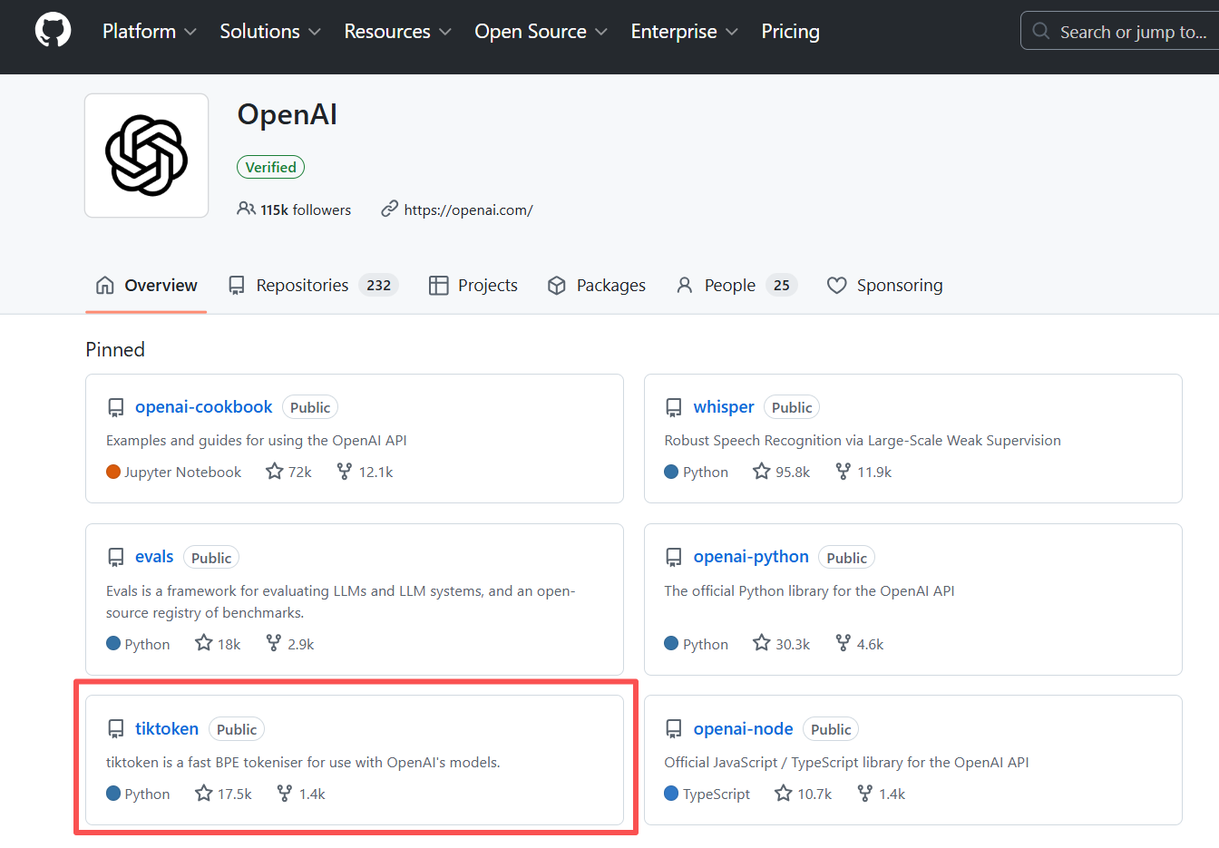
Task: Expand the Platform dropdown menu
Action: (x=150, y=31)
